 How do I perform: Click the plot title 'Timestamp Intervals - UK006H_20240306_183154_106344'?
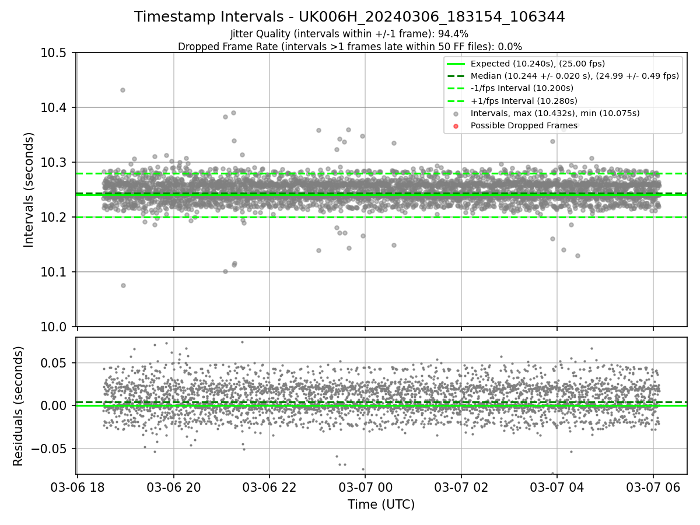pos(349,17)
